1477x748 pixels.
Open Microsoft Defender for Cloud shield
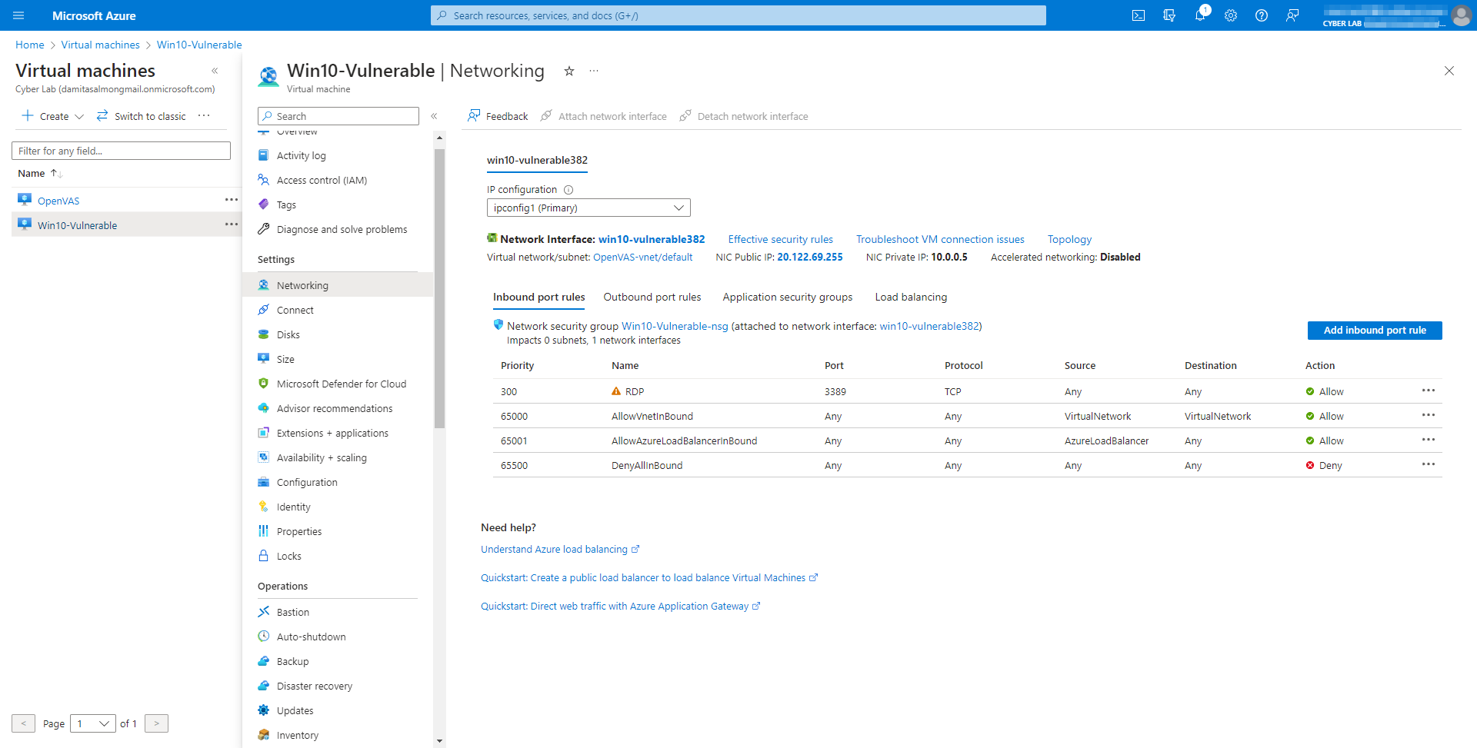click(263, 383)
